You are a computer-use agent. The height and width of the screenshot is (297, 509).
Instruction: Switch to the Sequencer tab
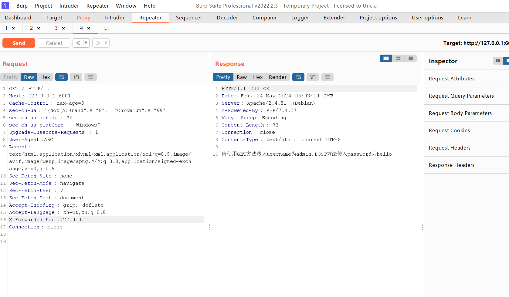pos(189,18)
